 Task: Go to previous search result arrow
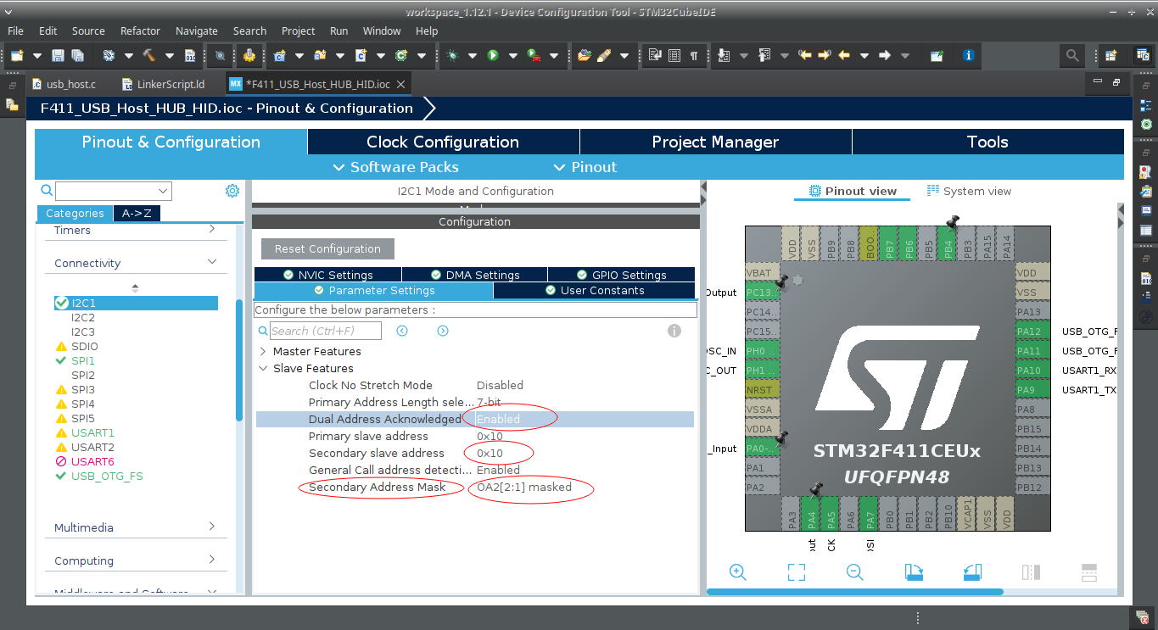click(403, 331)
